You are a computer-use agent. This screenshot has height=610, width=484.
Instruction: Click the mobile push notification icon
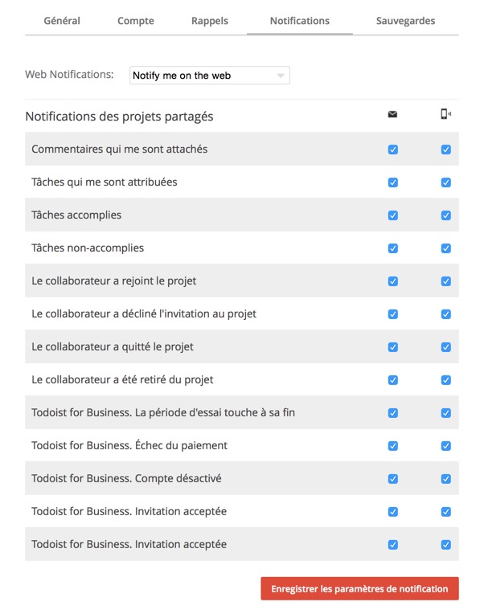pyautogui.click(x=445, y=114)
